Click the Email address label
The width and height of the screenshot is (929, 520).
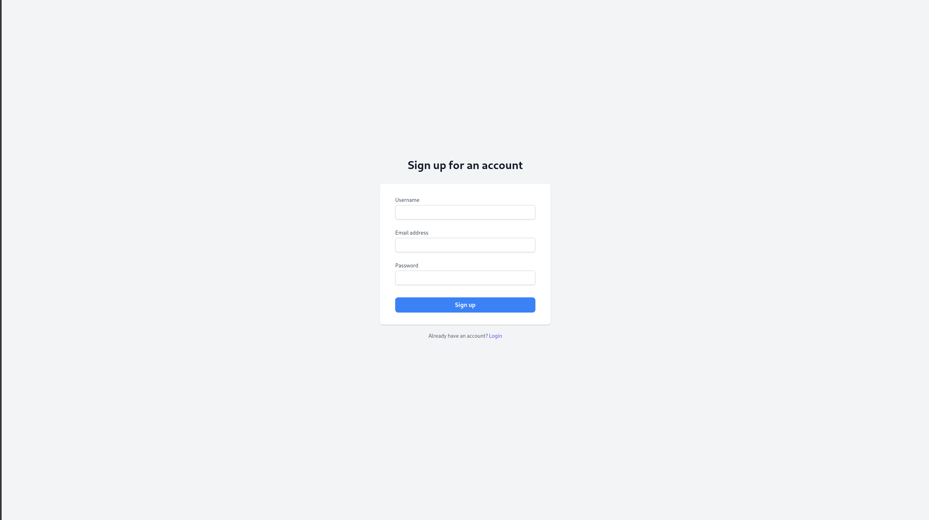click(412, 233)
